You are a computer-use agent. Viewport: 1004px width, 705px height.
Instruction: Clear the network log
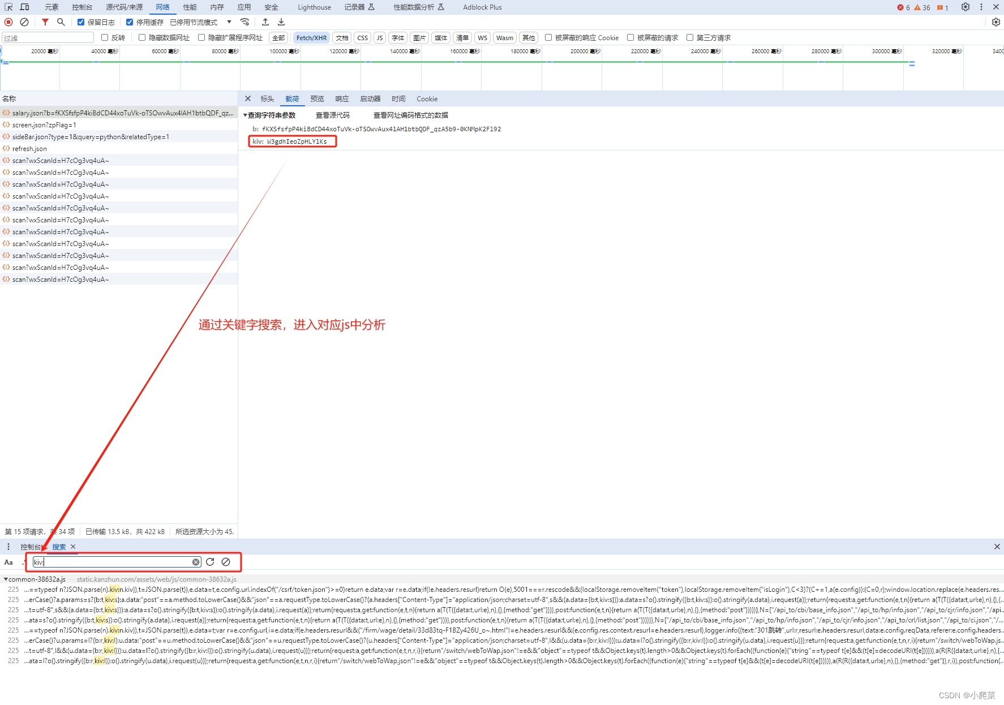(24, 22)
